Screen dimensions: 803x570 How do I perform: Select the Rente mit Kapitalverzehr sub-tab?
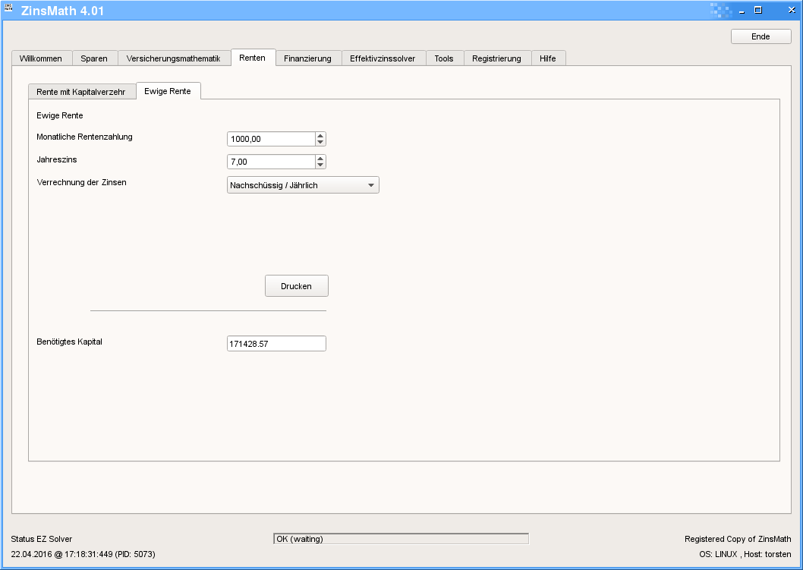[x=81, y=91]
